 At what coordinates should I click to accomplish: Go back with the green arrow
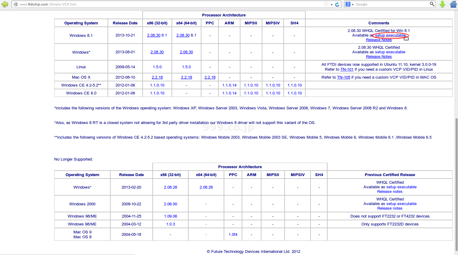pyautogui.click(x=5, y=4)
